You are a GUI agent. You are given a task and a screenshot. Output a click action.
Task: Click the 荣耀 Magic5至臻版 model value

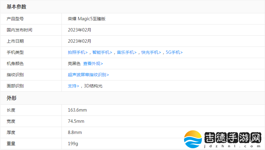tap(87, 19)
